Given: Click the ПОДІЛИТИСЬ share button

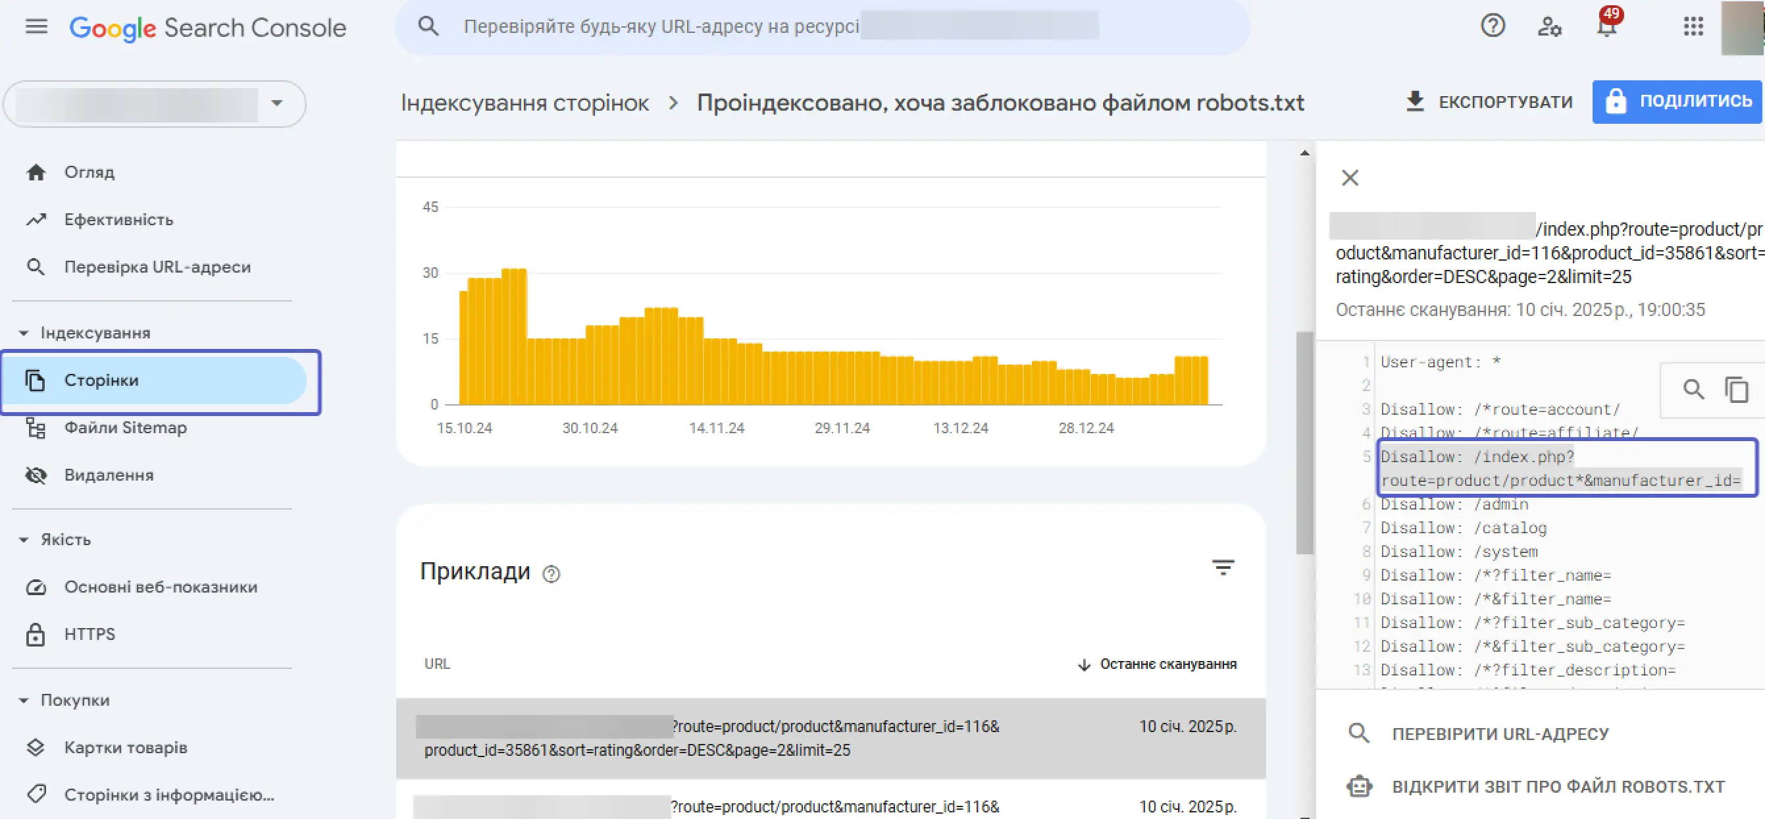Looking at the screenshot, I should coord(1677,101).
